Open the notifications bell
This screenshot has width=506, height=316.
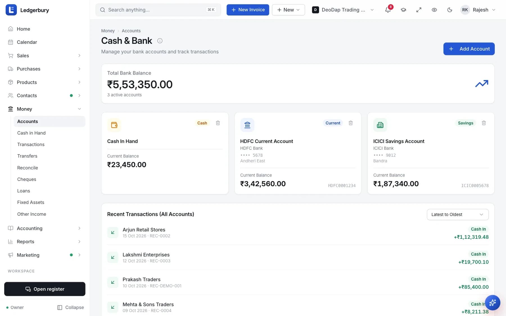pyautogui.click(x=388, y=10)
